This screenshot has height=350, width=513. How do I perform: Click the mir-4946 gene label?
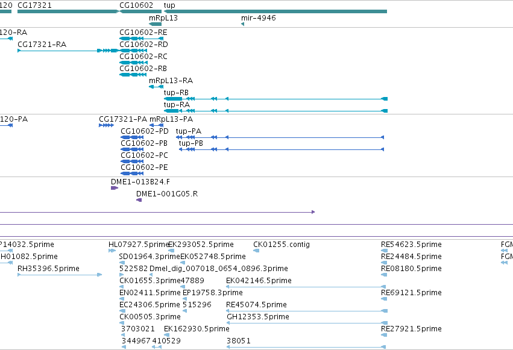(x=259, y=18)
